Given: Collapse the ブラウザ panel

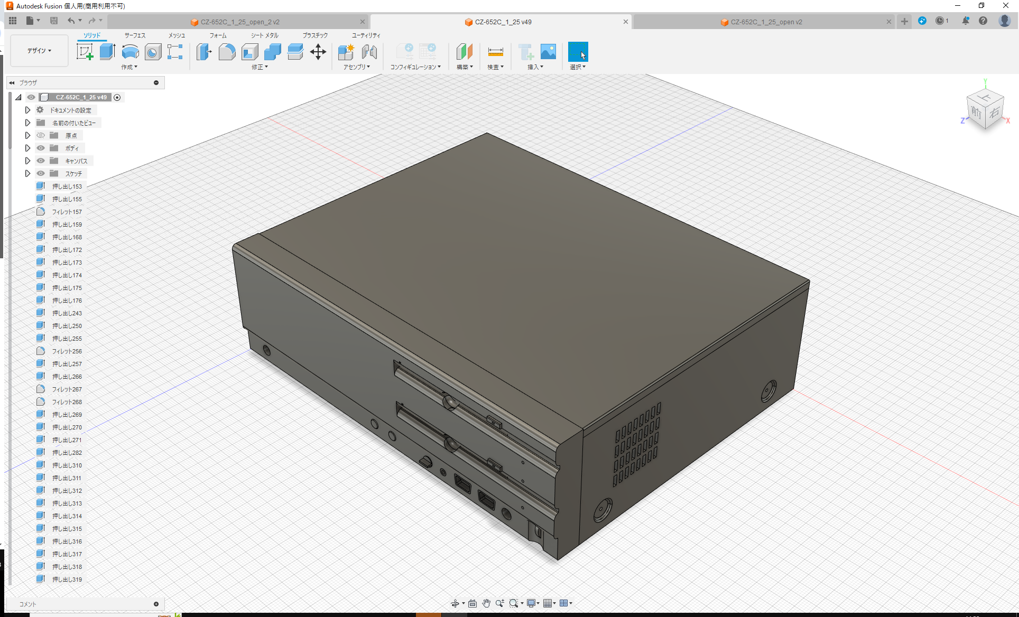Looking at the screenshot, I should (x=12, y=82).
